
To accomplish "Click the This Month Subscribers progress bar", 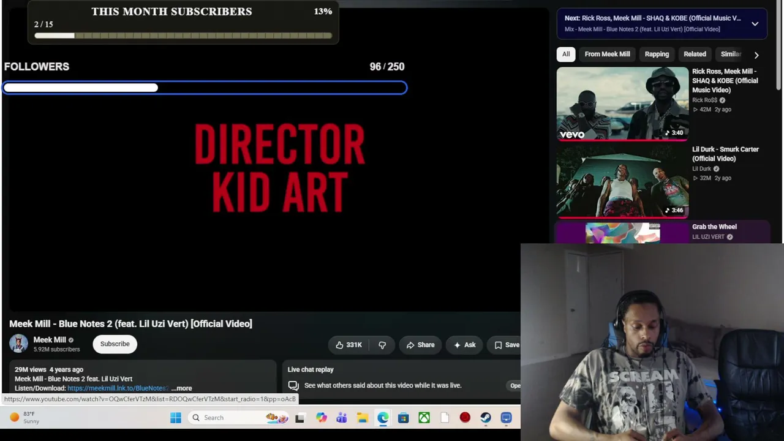I will coord(183,36).
